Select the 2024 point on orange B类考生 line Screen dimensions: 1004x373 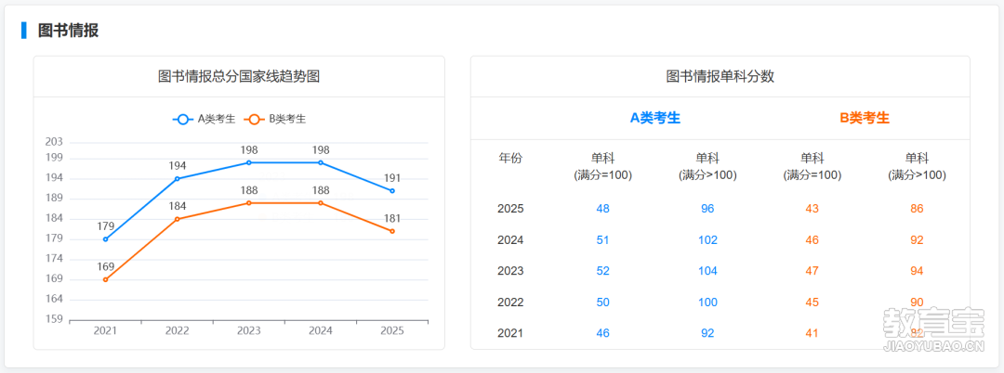[x=321, y=203]
